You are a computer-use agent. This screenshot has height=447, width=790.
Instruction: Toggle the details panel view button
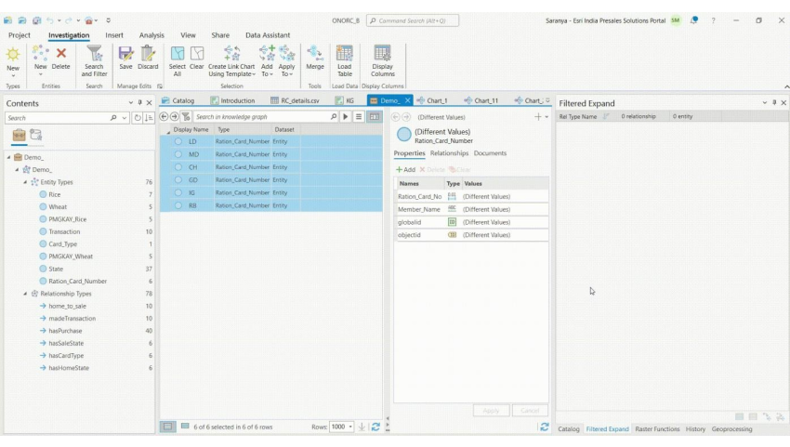pyautogui.click(x=375, y=115)
